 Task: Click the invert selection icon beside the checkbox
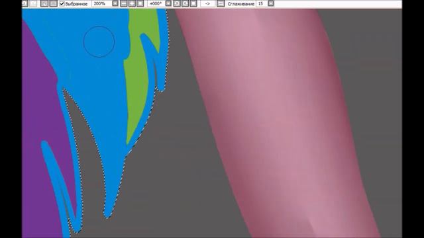click(53, 3)
